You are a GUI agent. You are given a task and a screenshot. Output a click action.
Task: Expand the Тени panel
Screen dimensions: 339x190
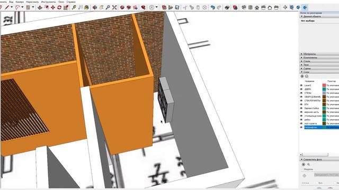click(319, 64)
